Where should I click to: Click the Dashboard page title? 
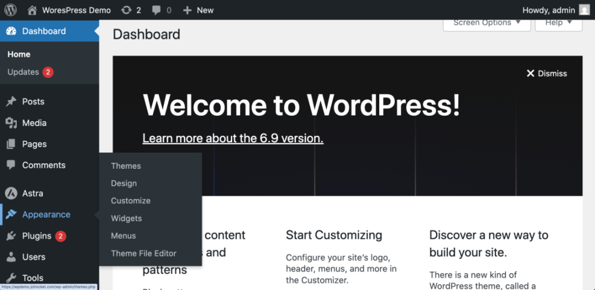click(x=146, y=34)
